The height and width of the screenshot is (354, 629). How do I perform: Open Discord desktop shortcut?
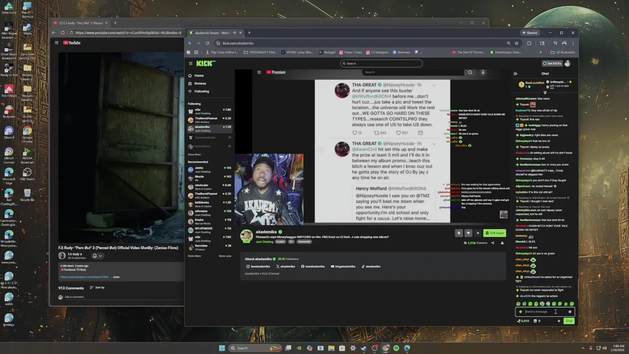click(x=9, y=133)
